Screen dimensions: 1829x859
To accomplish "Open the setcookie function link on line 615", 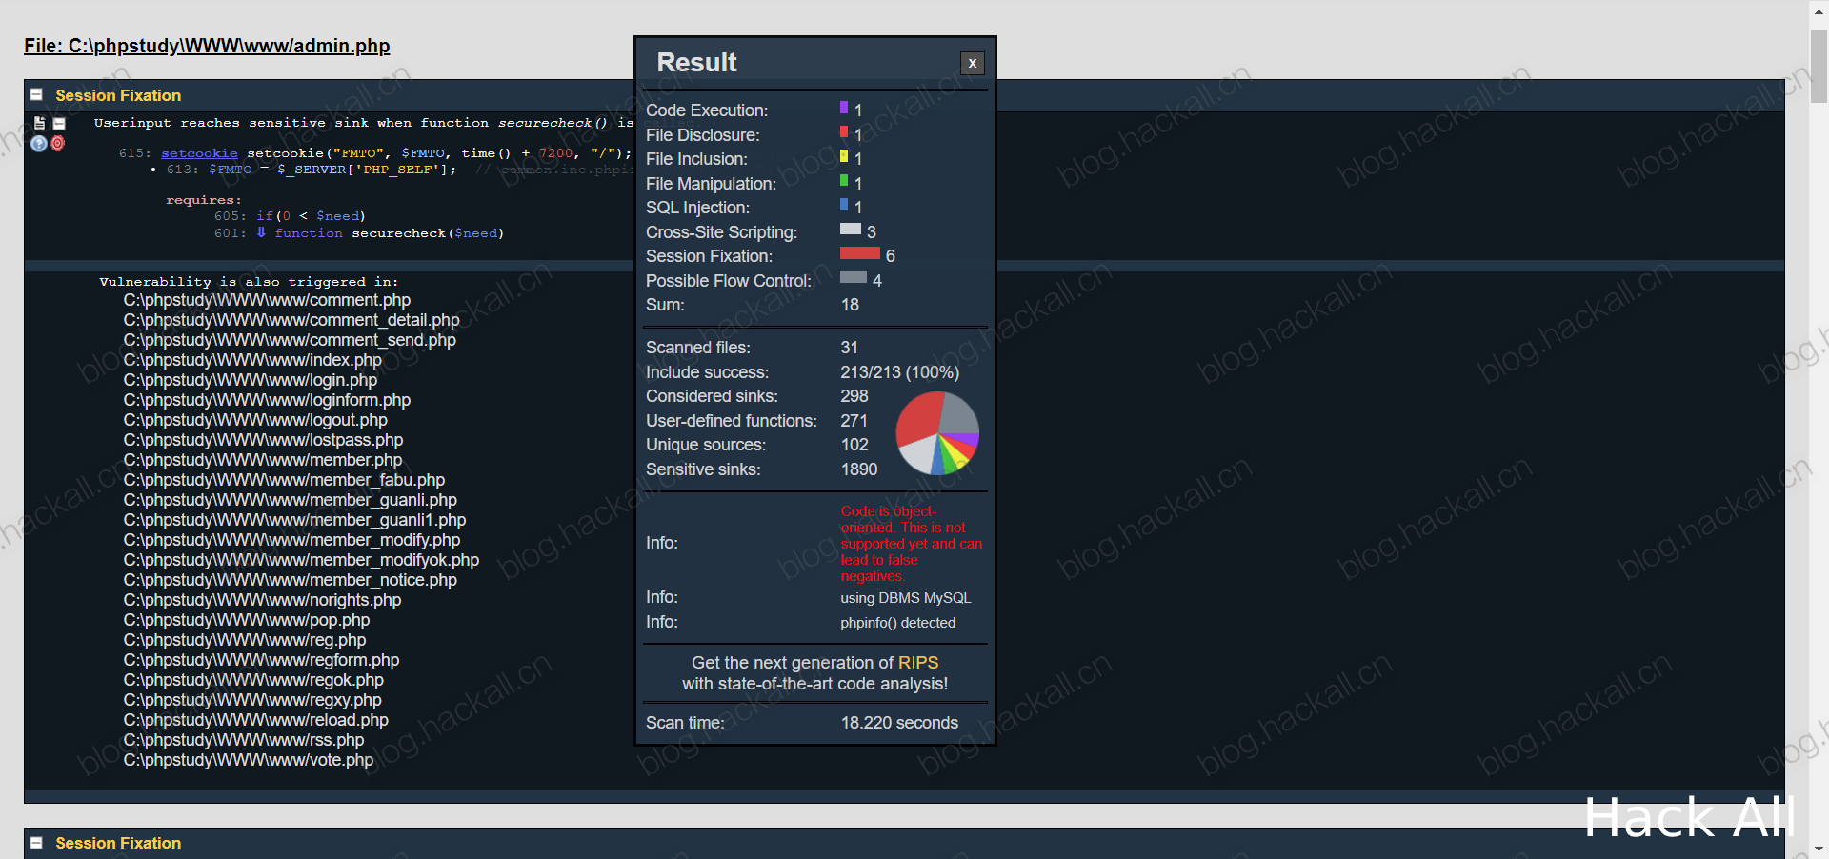I will (199, 153).
